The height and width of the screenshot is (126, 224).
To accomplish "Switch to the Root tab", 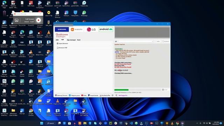I will pos(79,40).
